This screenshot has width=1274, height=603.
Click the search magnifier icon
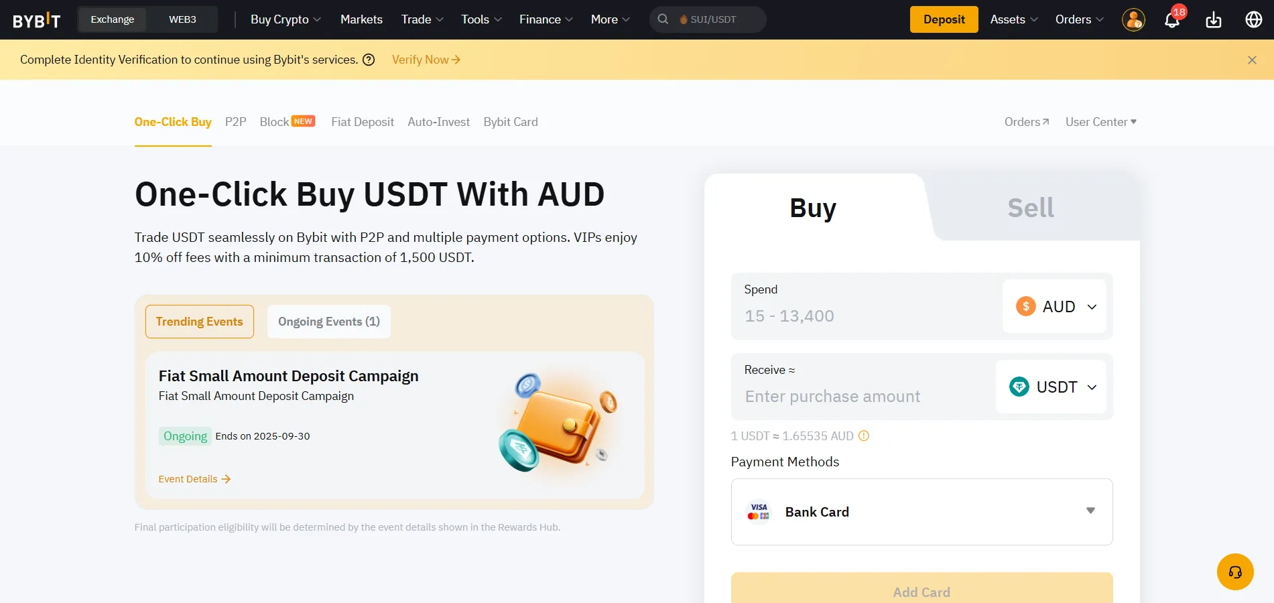[663, 19]
